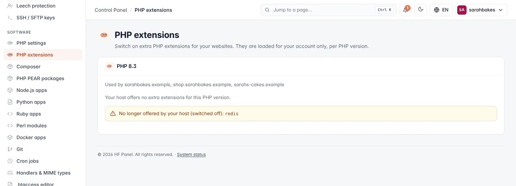Click the redis extension name

click(232, 114)
